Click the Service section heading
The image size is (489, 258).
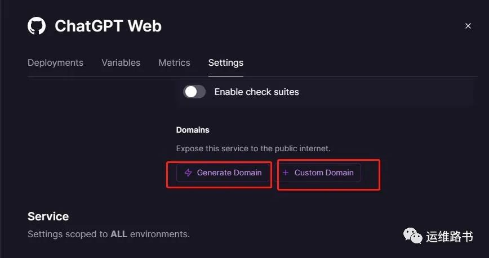pyautogui.click(x=48, y=216)
